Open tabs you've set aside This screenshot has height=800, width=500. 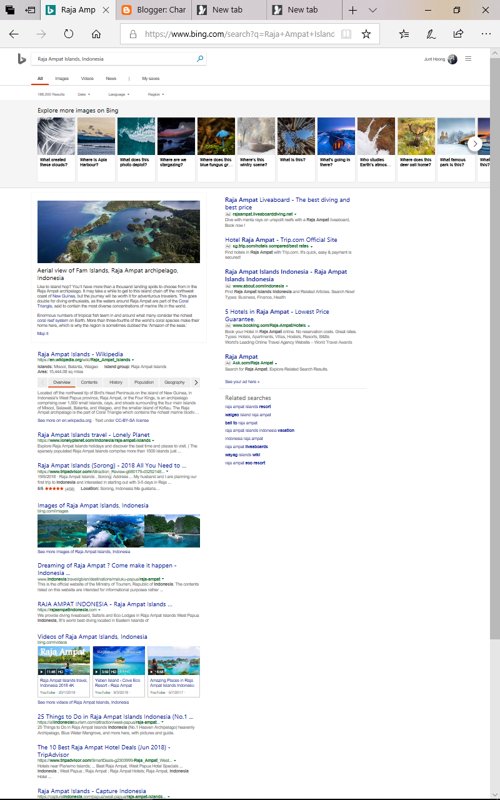click(x=10, y=10)
